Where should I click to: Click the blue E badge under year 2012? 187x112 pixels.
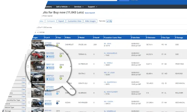(57, 93)
